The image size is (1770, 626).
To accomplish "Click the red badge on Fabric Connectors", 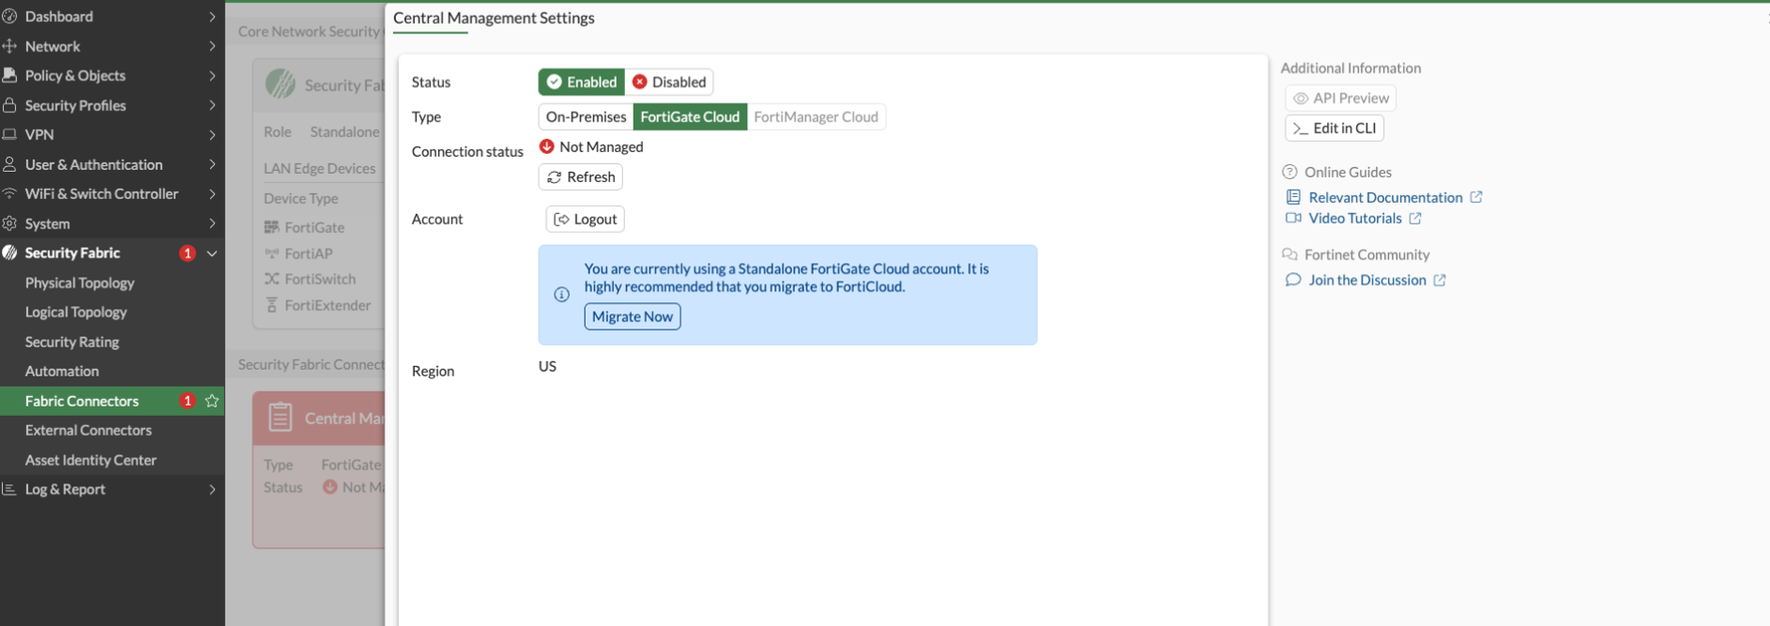I will pyautogui.click(x=188, y=401).
